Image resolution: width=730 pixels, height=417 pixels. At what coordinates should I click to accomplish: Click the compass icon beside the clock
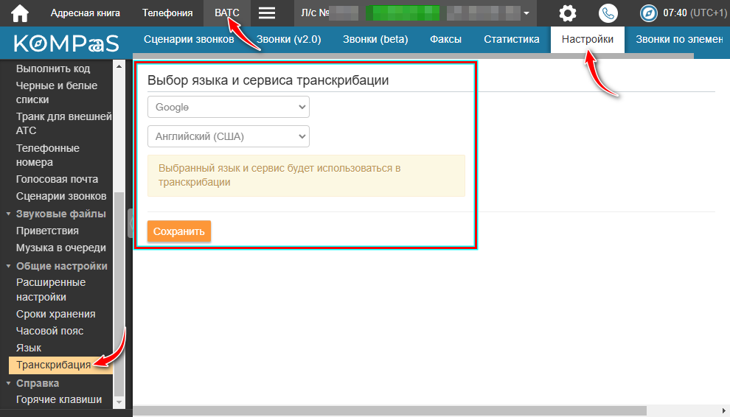pos(649,13)
